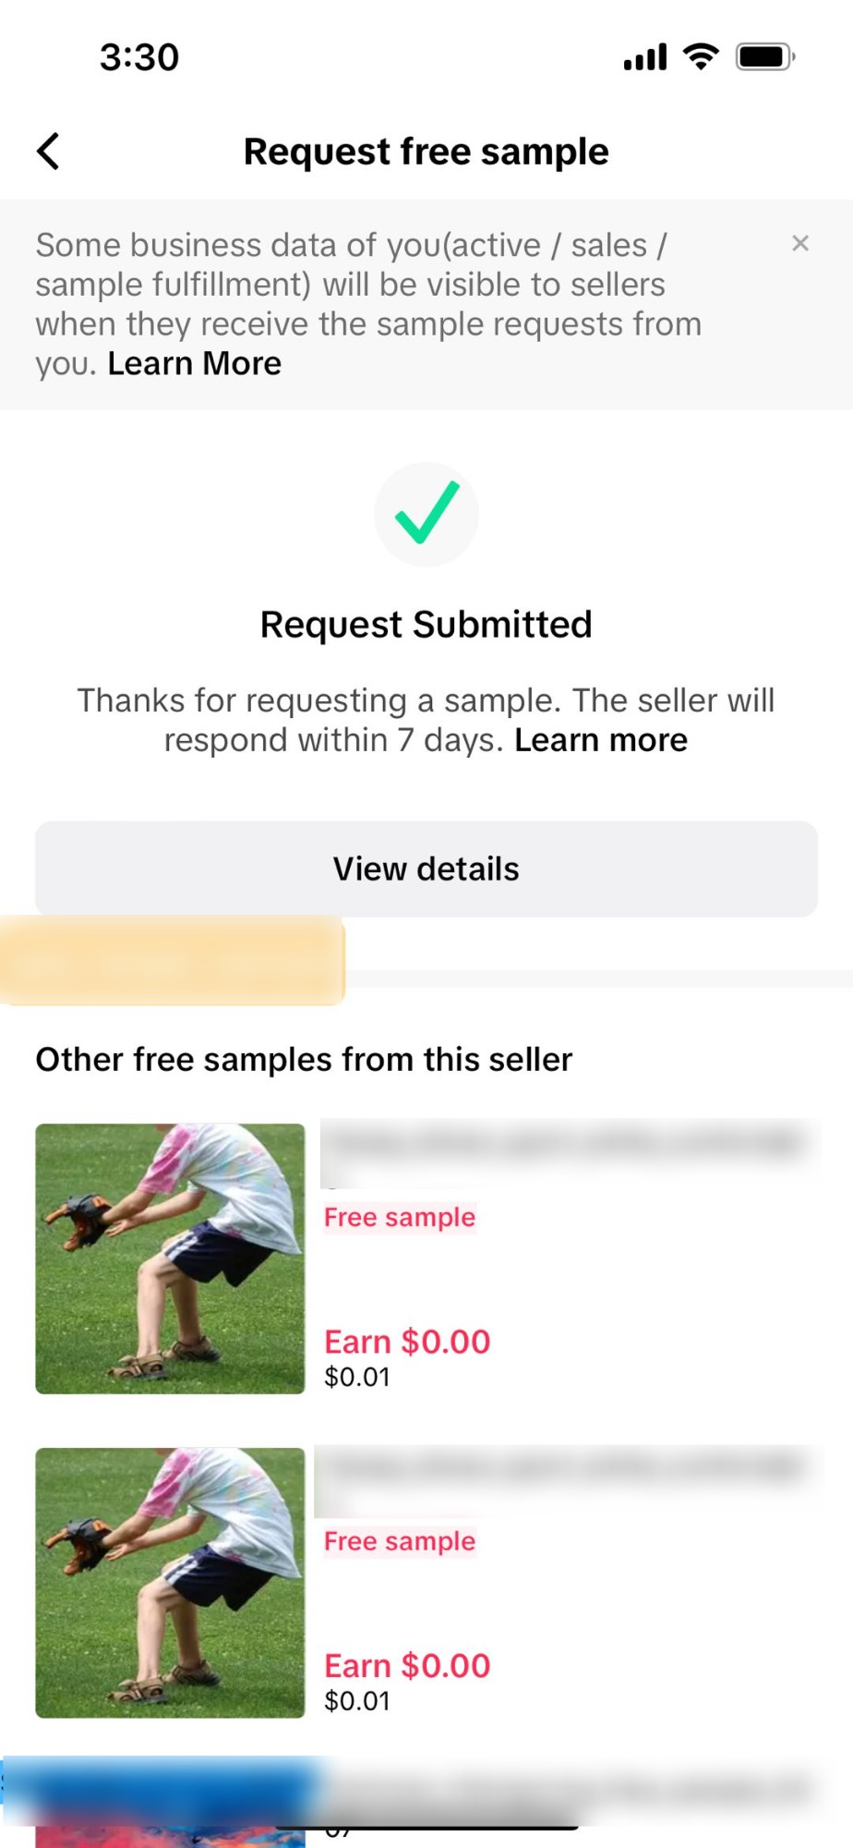Open the first free sample product thumbnail
853x1848 pixels.
170,1258
